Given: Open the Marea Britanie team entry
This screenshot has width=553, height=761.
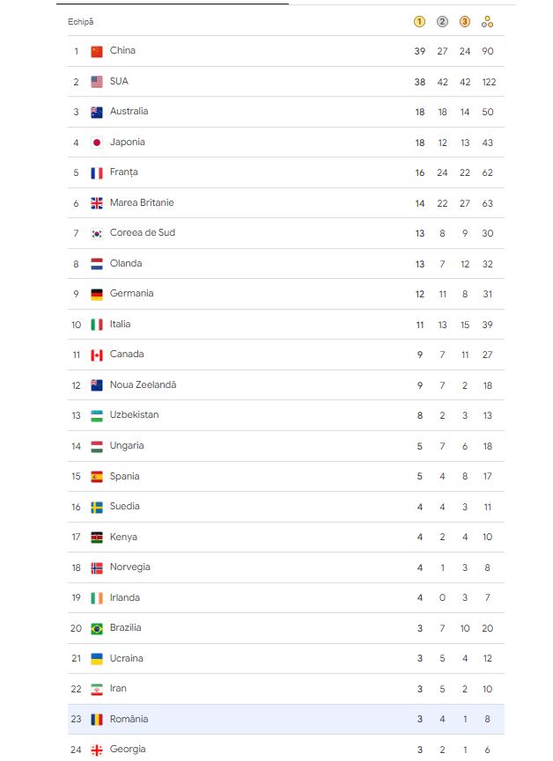Looking at the screenshot, I should click(x=142, y=202).
